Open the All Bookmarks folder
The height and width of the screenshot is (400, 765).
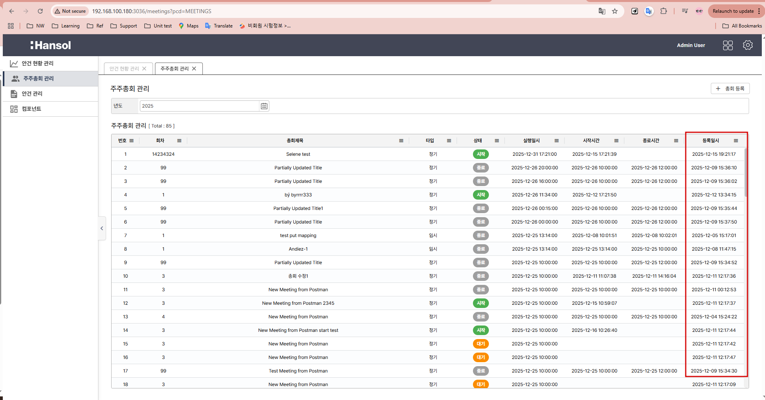(x=742, y=26)
